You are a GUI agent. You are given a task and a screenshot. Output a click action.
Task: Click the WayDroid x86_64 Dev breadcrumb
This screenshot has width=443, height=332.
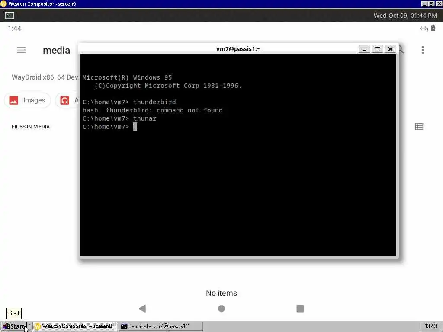click(x=45, y=77)
